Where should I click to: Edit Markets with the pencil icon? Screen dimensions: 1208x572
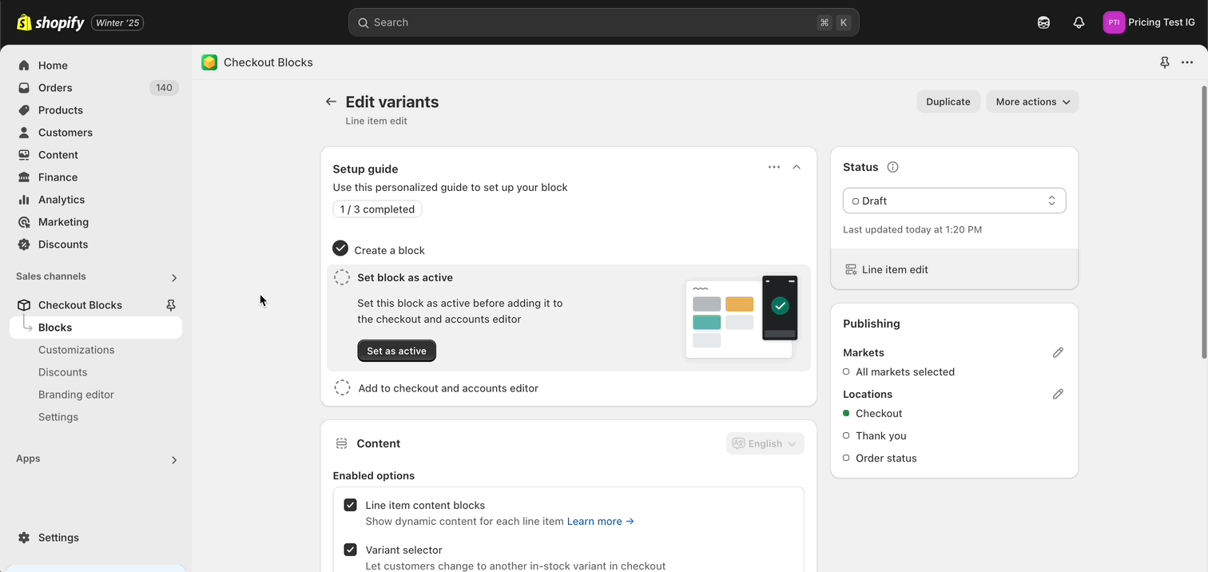(1058, 352)
